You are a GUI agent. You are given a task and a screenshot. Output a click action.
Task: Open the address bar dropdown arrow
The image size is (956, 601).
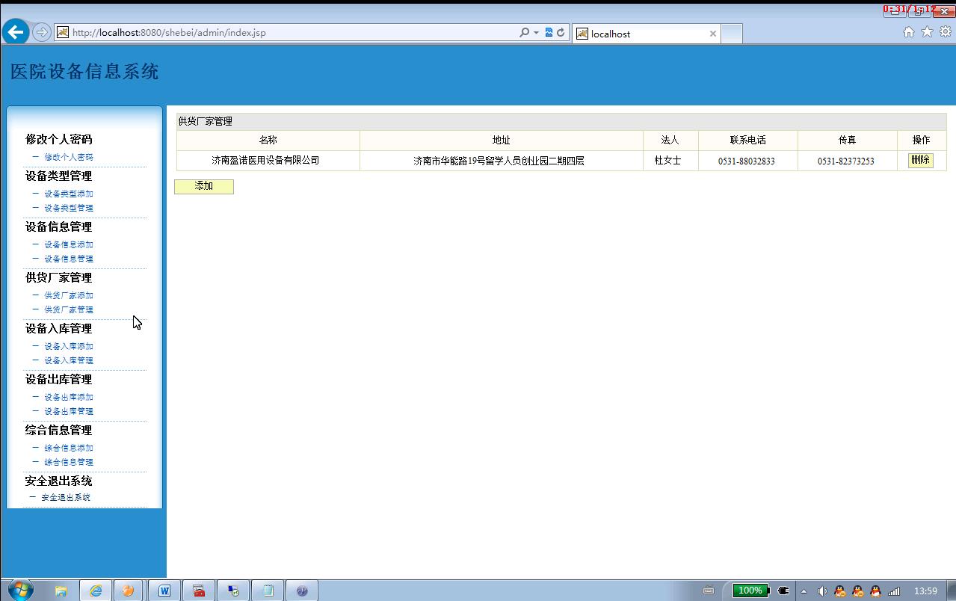pos(536,32)
